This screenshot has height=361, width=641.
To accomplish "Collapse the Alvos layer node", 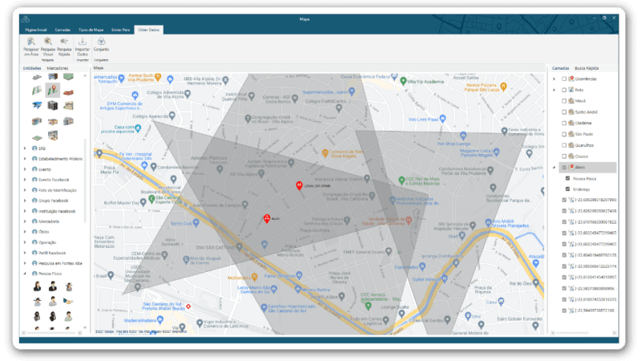I will pos(554,167).
